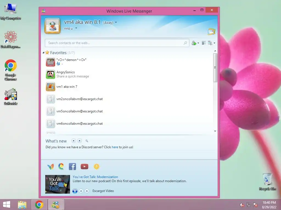Switch to Chrome on the taskbar
This screenshot has width=281, height=210.
39,205
